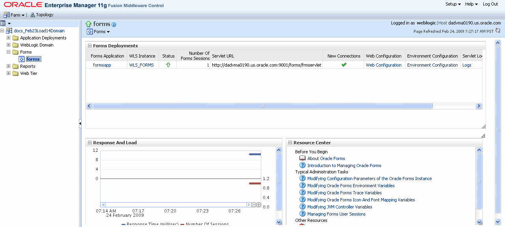Collapse the Response And Load section

pyautogui.click(x=90, y=143)
